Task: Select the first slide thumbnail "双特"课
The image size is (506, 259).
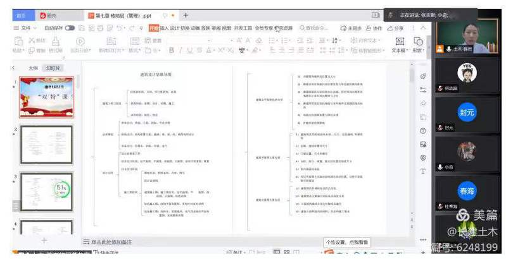Action: click(39, 97)
